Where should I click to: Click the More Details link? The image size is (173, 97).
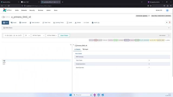pyautogui.click(x=79, y=54)
